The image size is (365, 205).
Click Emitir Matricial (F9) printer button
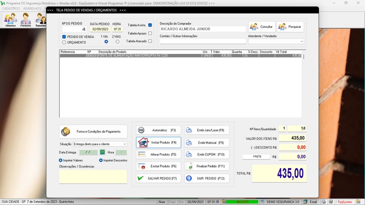pyautogui.click(x=207, y=143)
